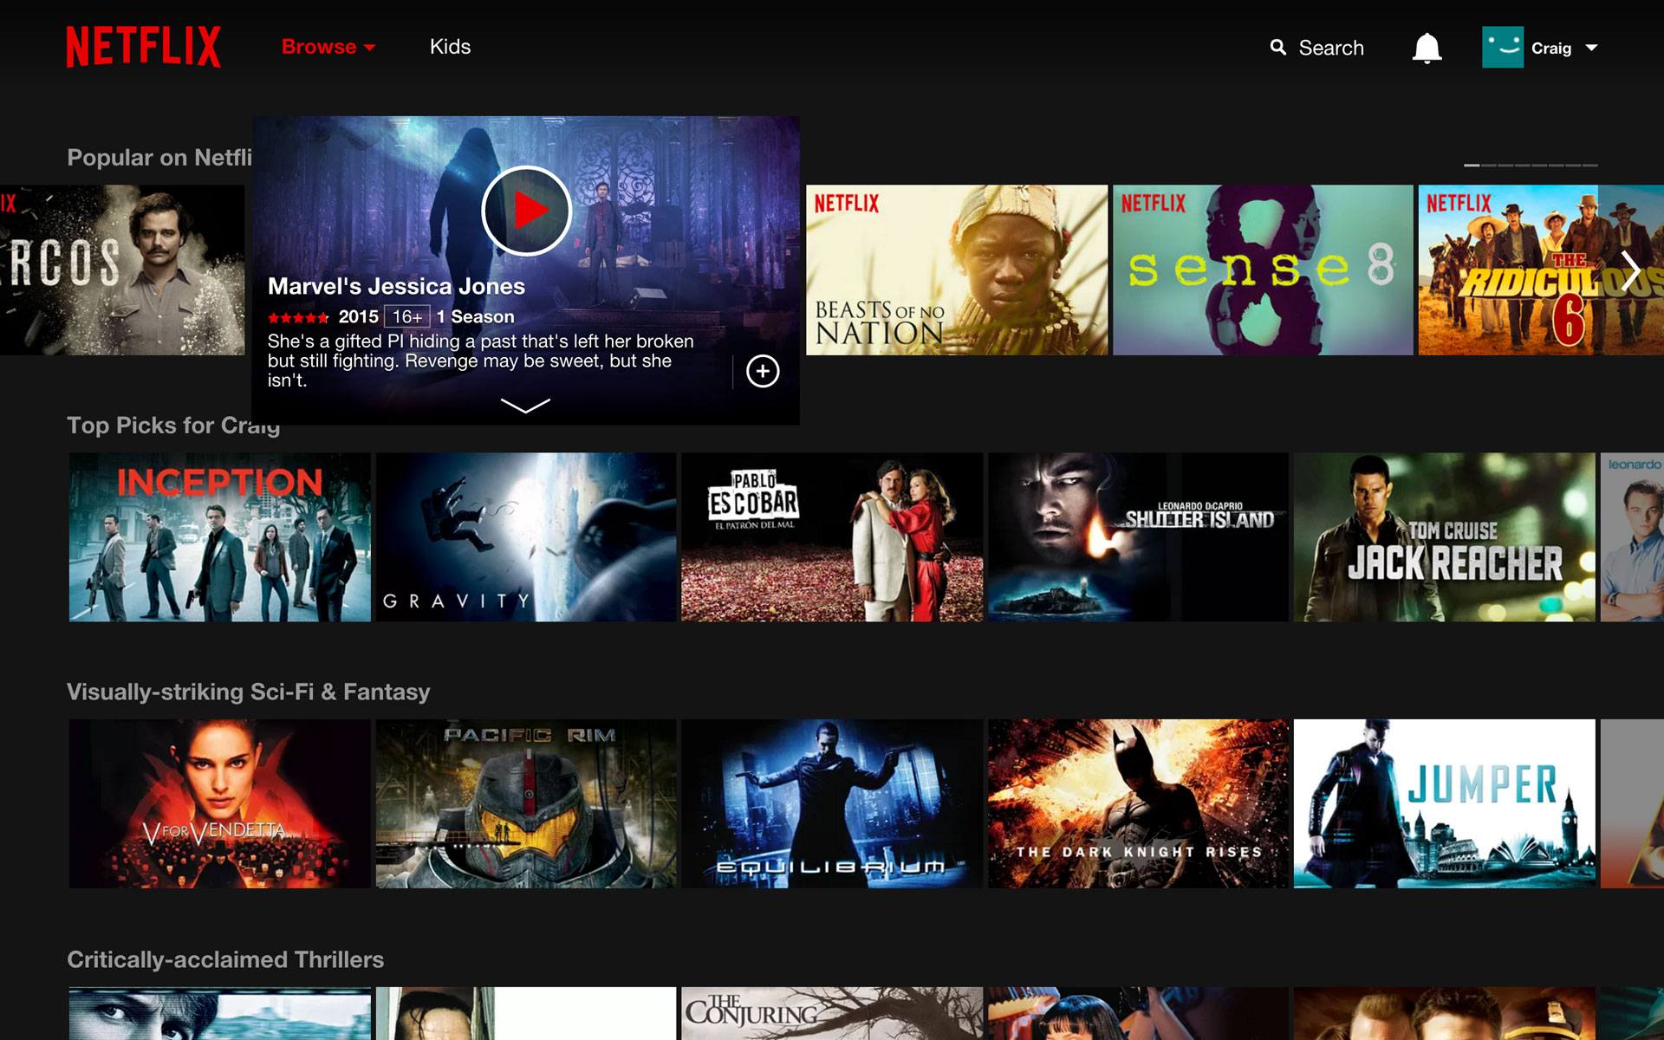Click the search magnifier icon

1278,48
